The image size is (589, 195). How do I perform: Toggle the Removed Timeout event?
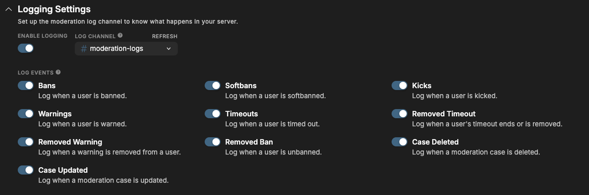click(400, 114)
